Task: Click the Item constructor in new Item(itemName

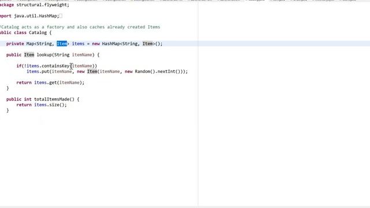Action: [92, 72]
